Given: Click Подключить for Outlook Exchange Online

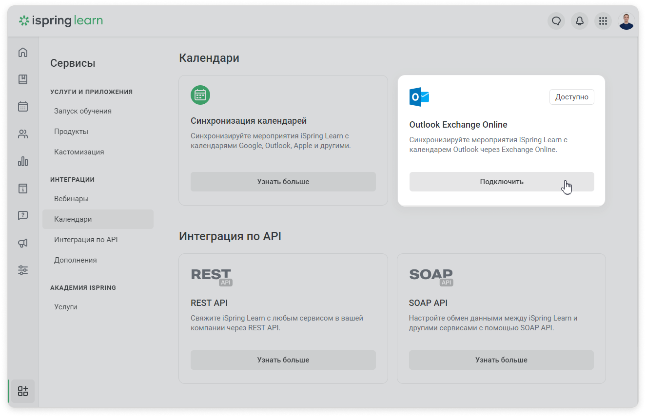Looking at the screenshot, I should (502, 182).
